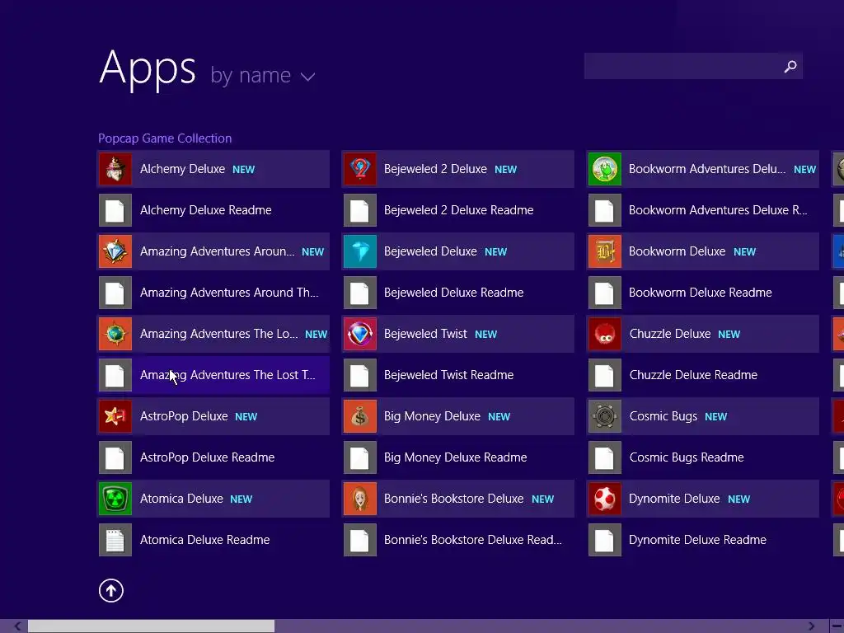
Task: Click the scrollbar right arrow
Action: coord(811,626)
